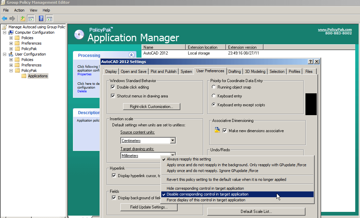
Task: Choose Keyboard entry except scripts option
Action: tap(214, 105)
